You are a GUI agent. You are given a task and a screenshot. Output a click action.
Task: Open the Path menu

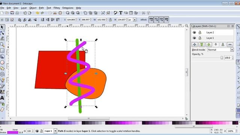point(41,8)
